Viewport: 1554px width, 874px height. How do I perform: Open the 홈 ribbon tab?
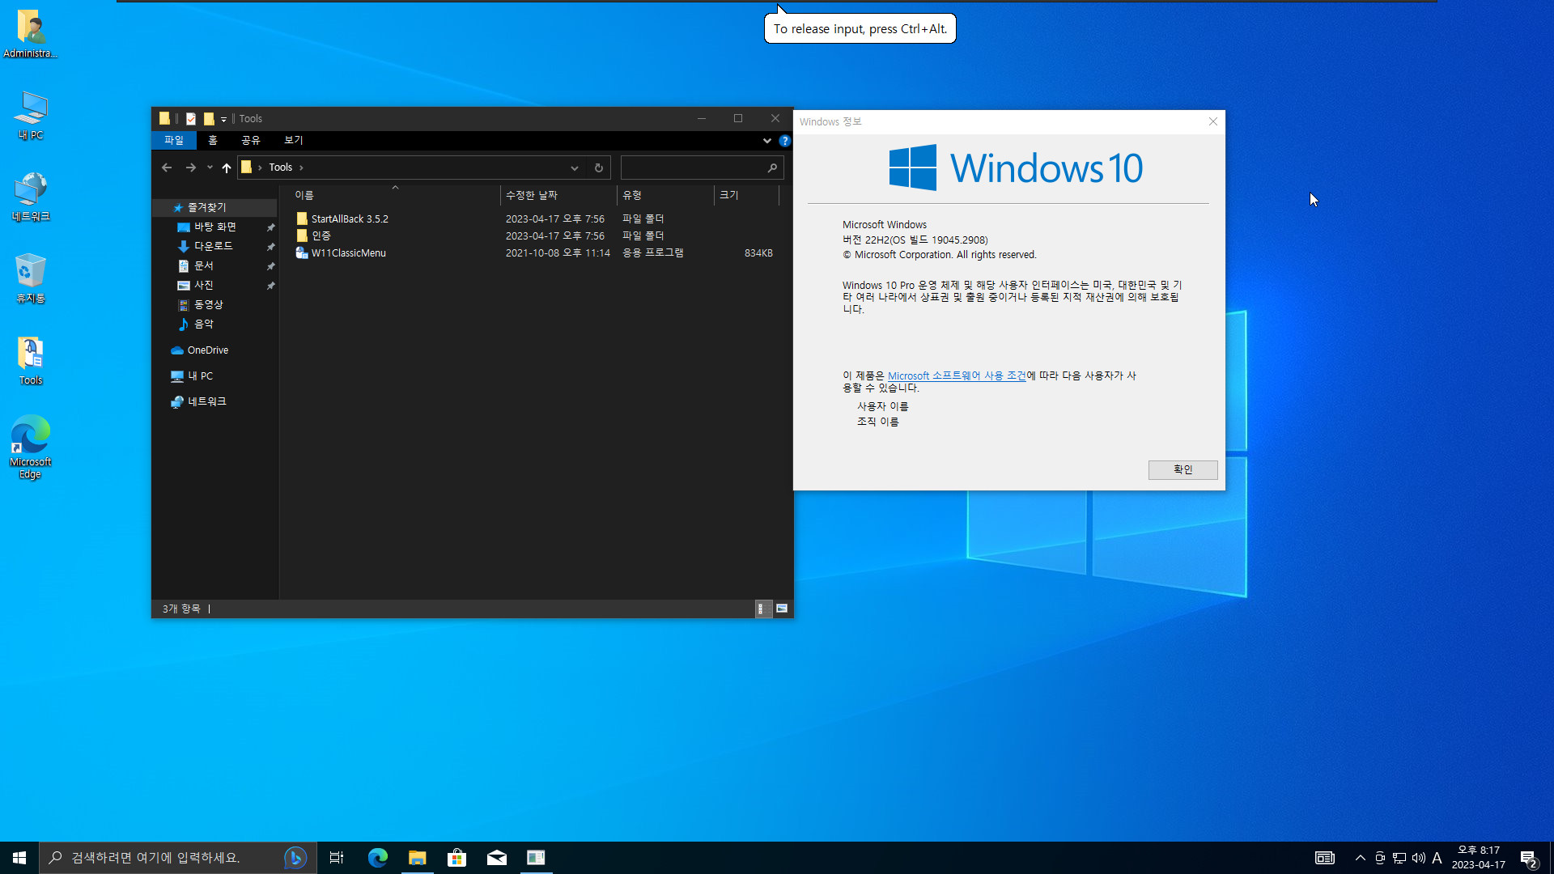point(213,141)
